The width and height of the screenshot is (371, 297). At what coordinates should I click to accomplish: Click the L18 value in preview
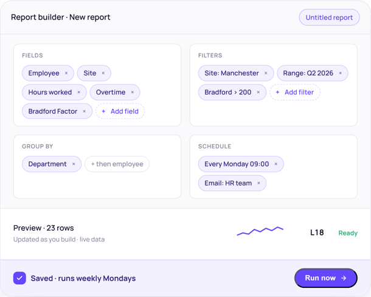[x=317, y=232]
